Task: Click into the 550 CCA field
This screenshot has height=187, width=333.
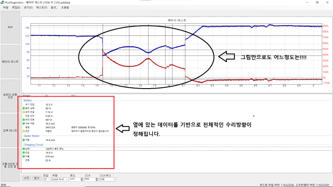Action: pyautogui.click(x=90, y=179)
